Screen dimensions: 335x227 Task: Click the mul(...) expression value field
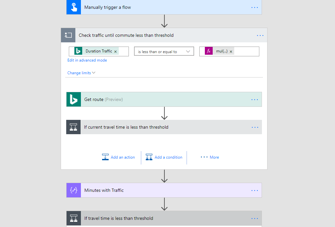(x=246, y=51)
